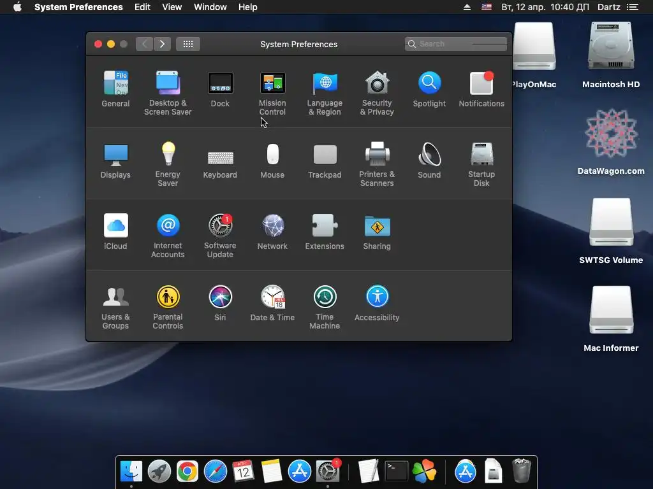Click the eject icon in menu bar
This screenshot has height=489, width=653.
click(467, 7)
